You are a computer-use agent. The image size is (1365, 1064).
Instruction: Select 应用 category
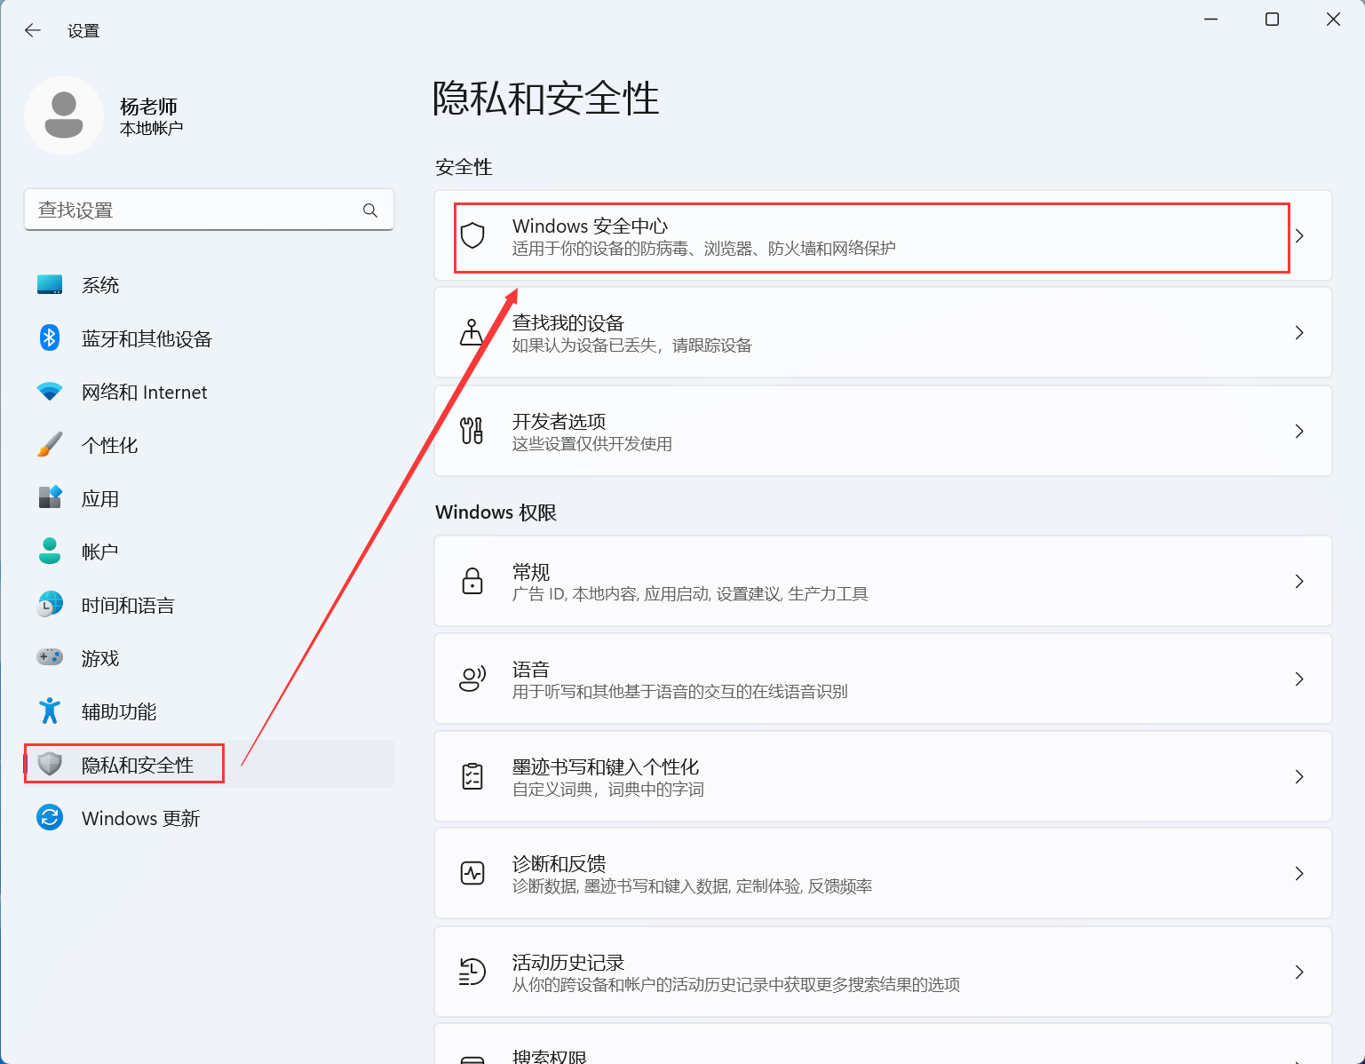tap(210, 498)
